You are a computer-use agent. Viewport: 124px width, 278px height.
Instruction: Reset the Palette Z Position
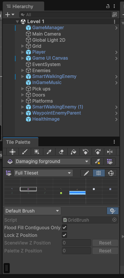click(x=105, y=251)
